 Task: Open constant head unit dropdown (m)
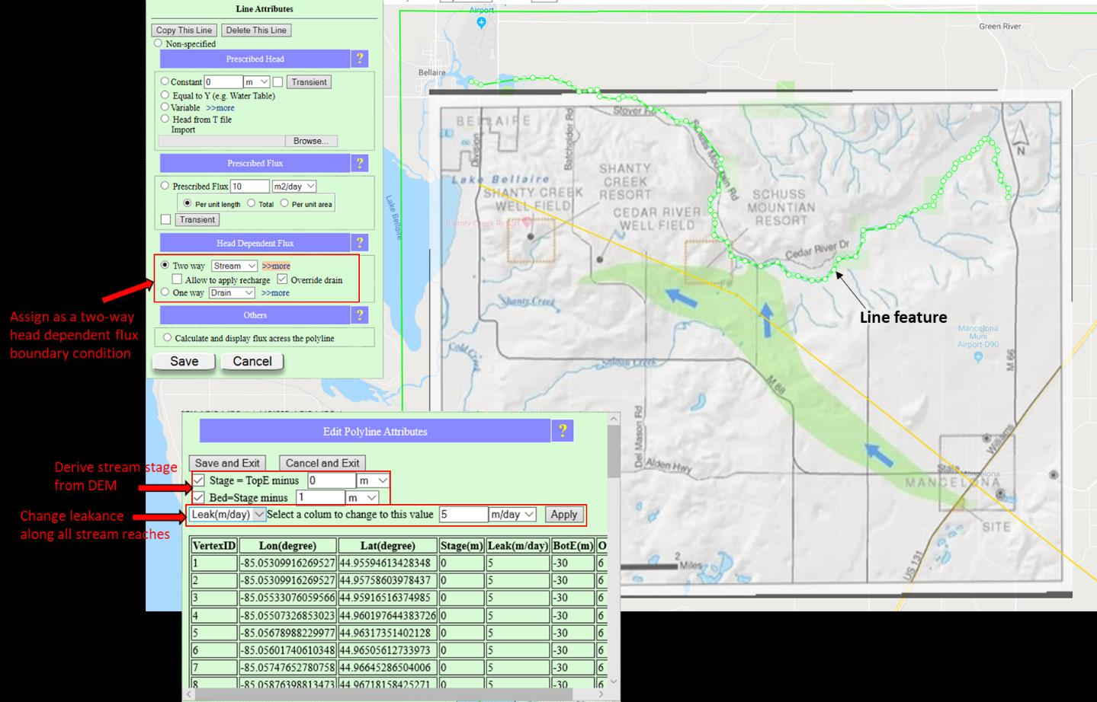[257, 81]
